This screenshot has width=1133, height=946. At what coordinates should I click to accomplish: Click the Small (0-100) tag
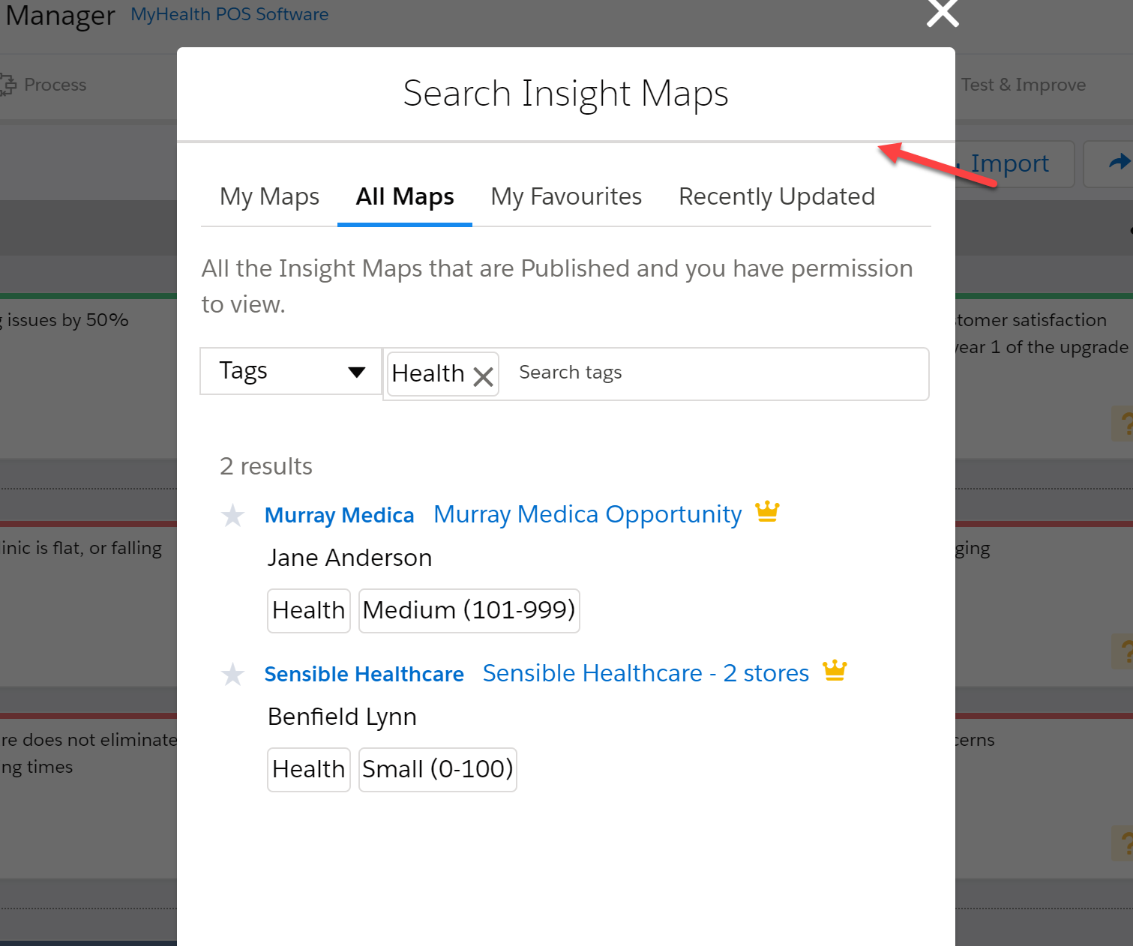tap(437, 769)
